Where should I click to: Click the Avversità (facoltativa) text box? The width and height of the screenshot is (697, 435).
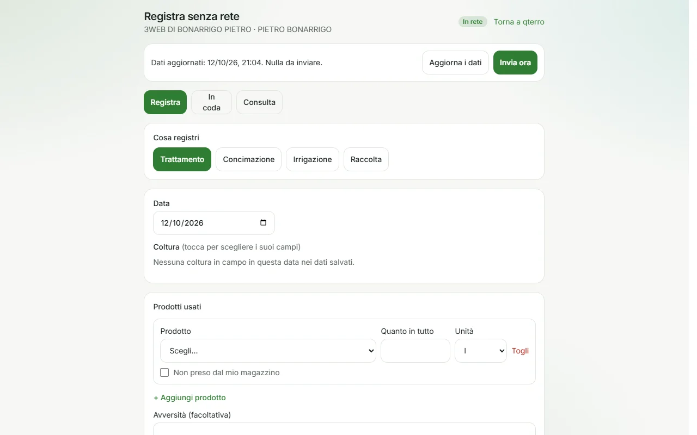(x=344, y=429)
